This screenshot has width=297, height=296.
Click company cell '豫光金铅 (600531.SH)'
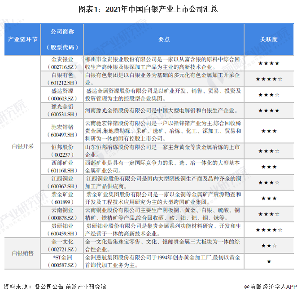pyautogui.click(x=62, y=110)
